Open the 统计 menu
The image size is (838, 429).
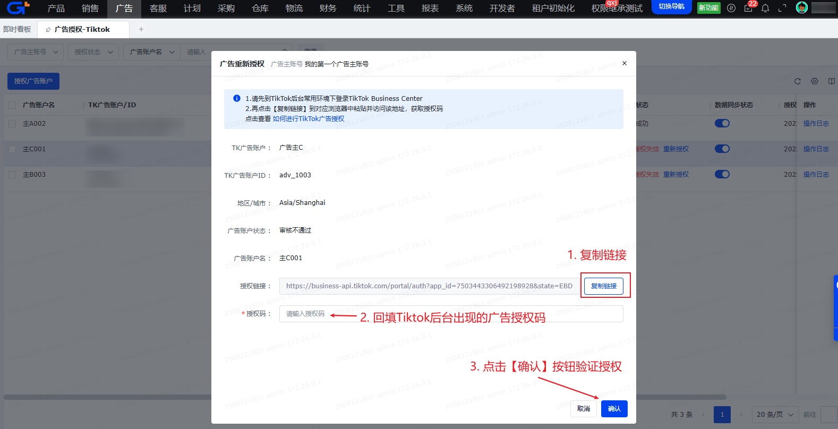click(x=362, y=8)
